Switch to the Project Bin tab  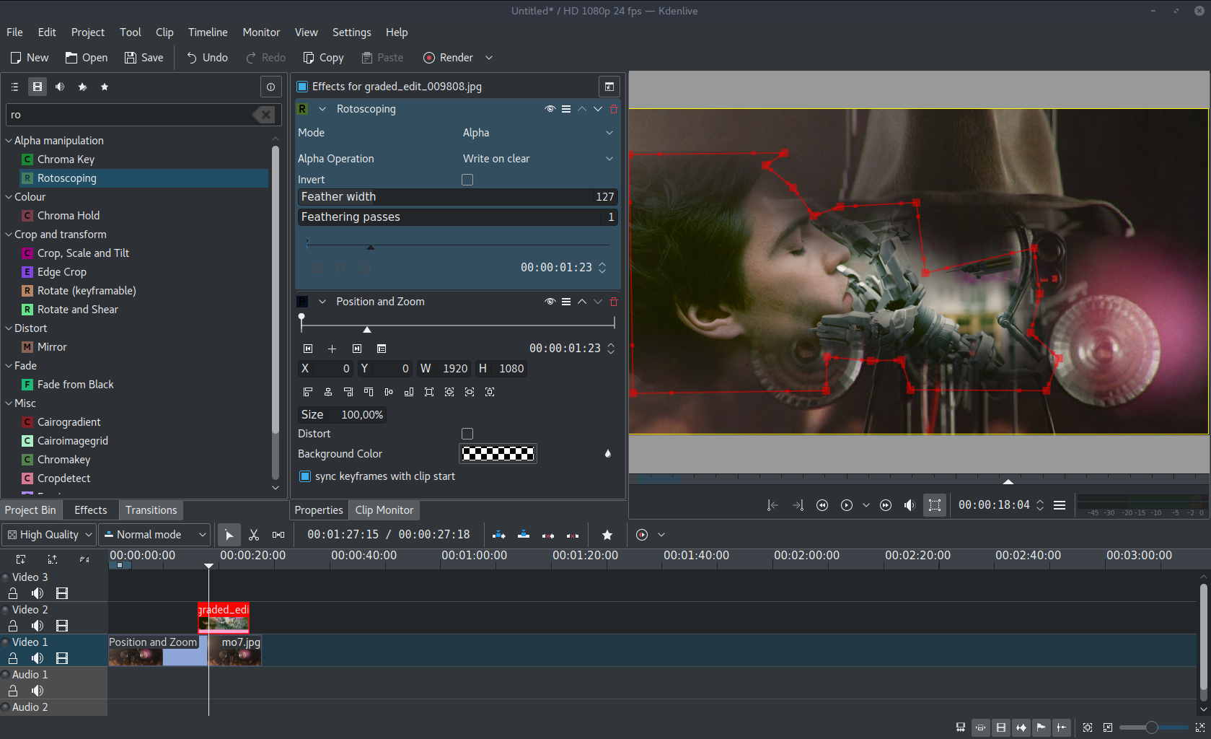[31, 510]
